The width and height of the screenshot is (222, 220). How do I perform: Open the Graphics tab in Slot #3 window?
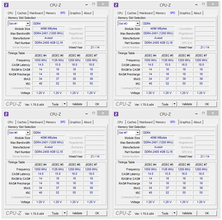(x=185, y=13)
